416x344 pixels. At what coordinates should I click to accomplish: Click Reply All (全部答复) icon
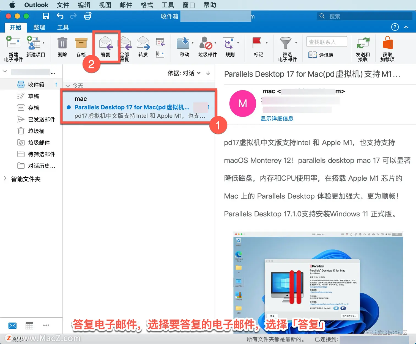click(125, 43)
